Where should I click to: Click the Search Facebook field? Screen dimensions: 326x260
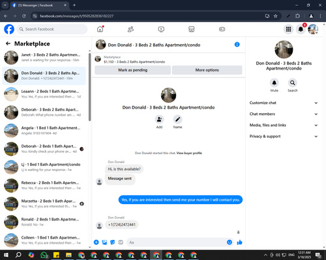point(52,29)
